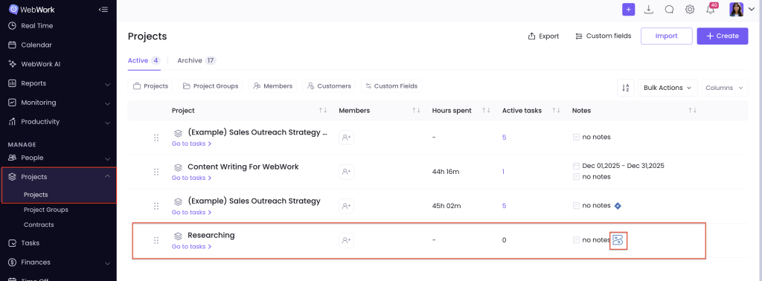Click the Import button
The image size is (762, 281).
(666, 36)
